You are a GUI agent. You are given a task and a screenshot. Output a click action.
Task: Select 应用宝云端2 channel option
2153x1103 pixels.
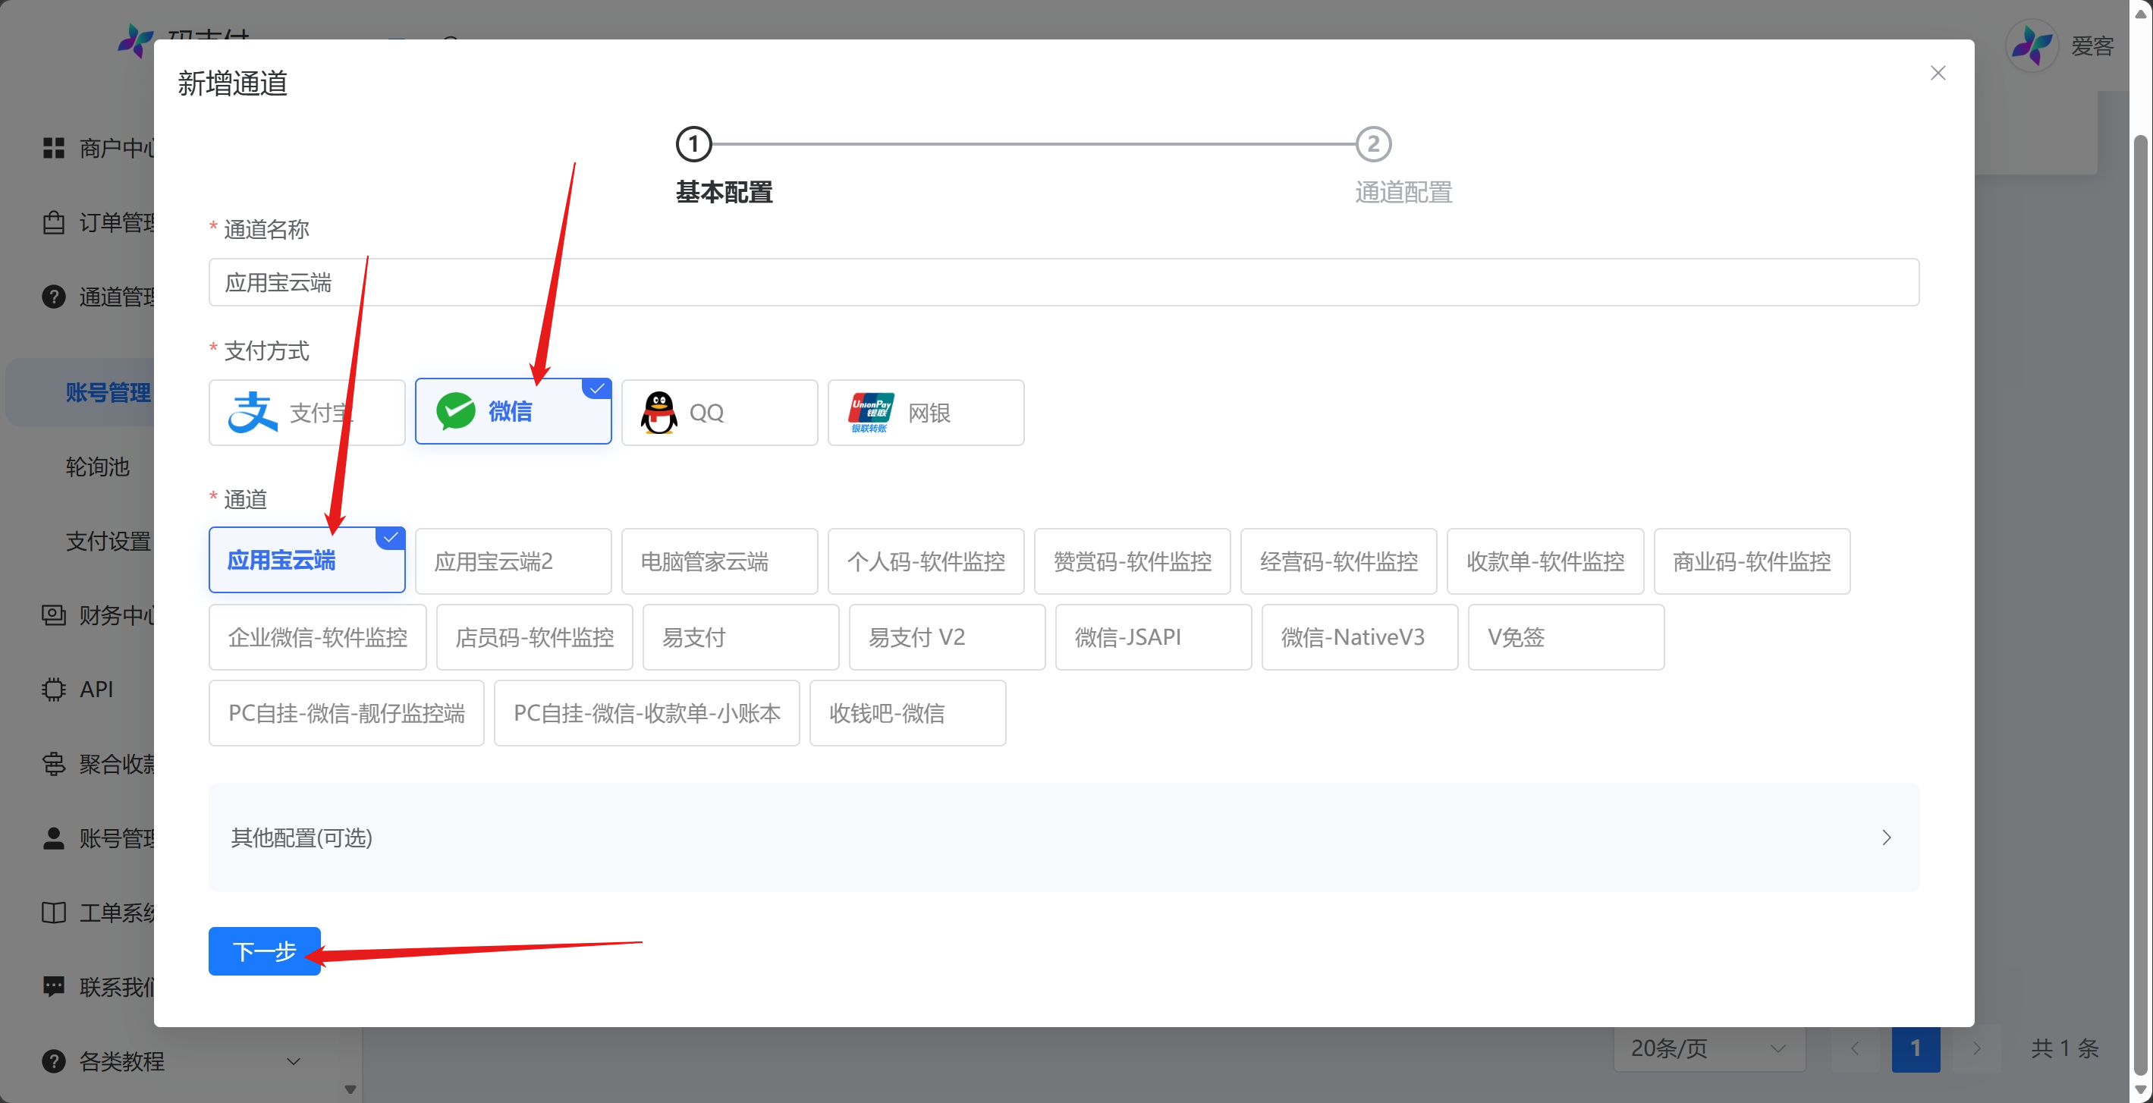513,561
